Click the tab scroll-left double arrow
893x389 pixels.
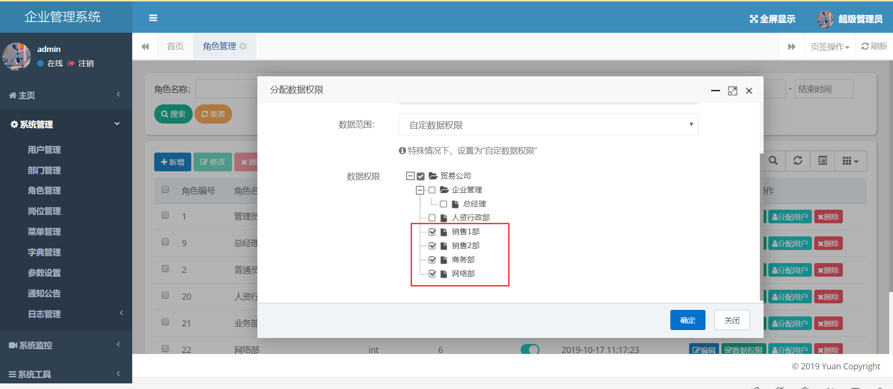tap(145, 46)
